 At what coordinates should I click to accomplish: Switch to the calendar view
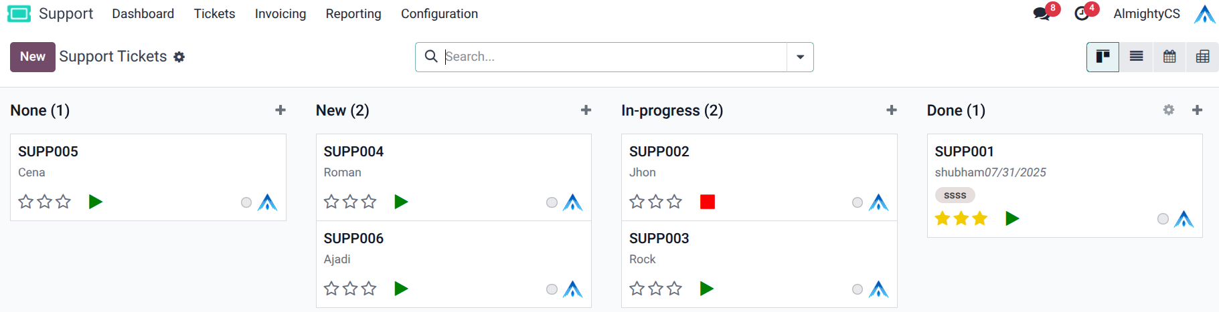pyautogui.click(x=1169, y=57)
